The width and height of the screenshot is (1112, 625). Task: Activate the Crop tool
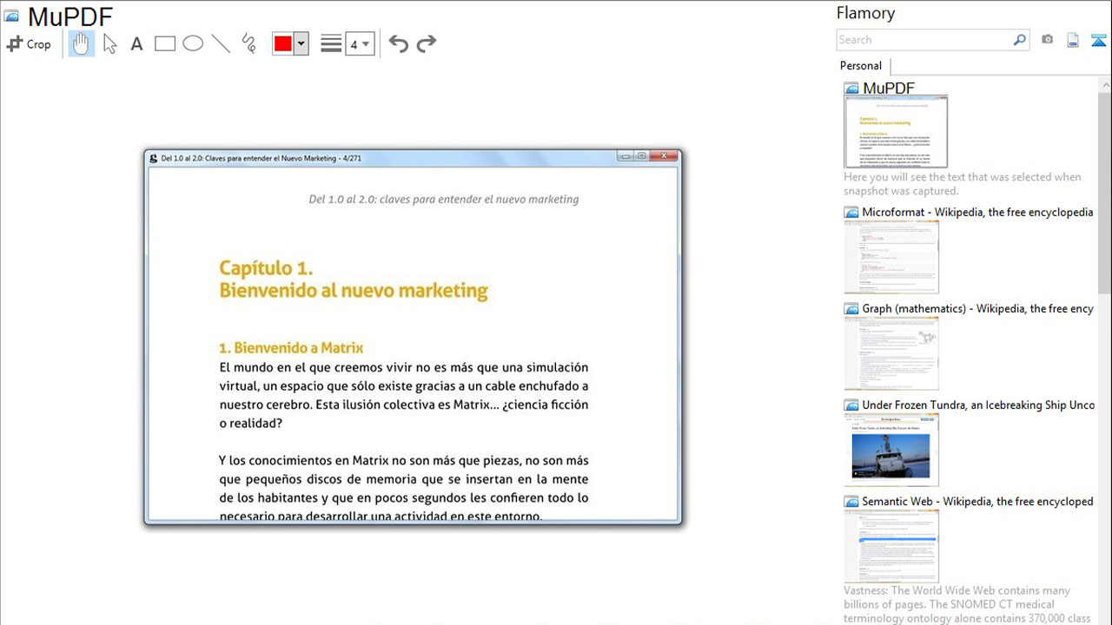coord(30,43)
